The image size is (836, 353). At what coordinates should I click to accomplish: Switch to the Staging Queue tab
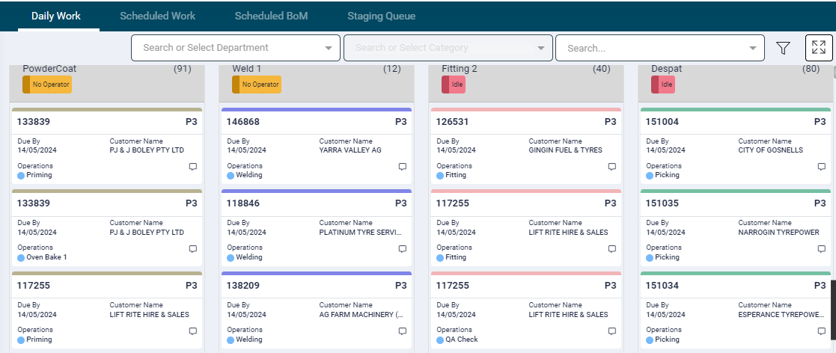tap(381, 16)
